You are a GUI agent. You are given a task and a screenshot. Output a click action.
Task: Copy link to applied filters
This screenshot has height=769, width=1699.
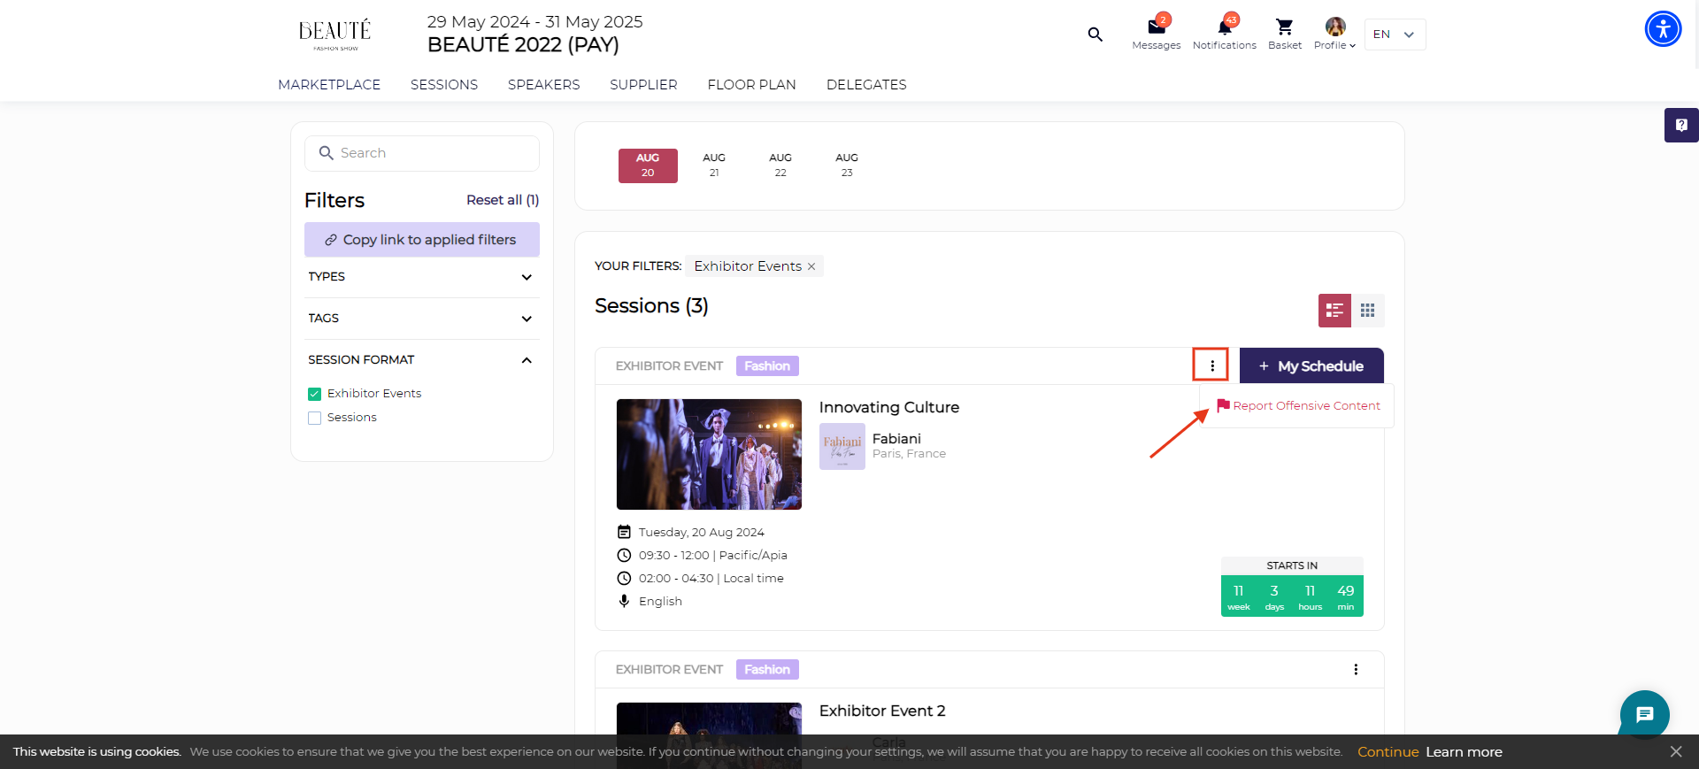click(422, 240)
